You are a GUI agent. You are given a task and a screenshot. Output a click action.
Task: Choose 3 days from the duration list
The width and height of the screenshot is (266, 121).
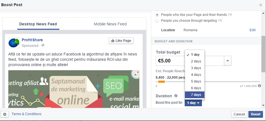196,68
